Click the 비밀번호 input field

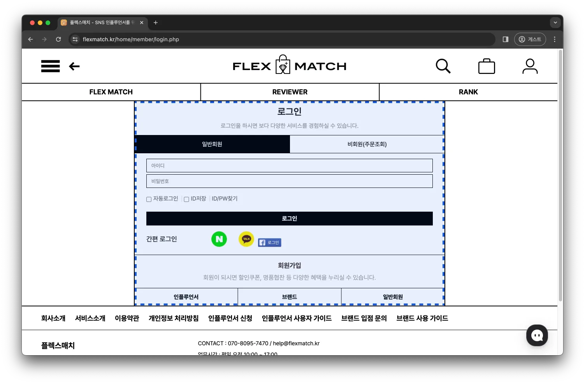pos(290,181)
